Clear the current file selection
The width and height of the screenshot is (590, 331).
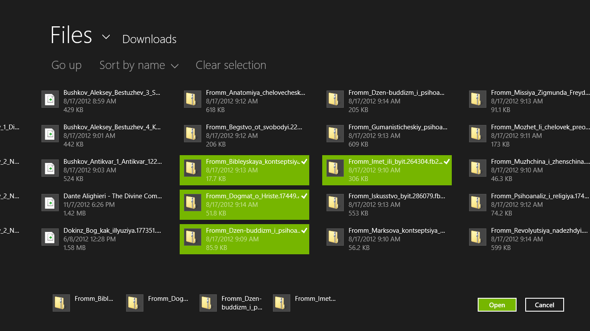(231, 65)
